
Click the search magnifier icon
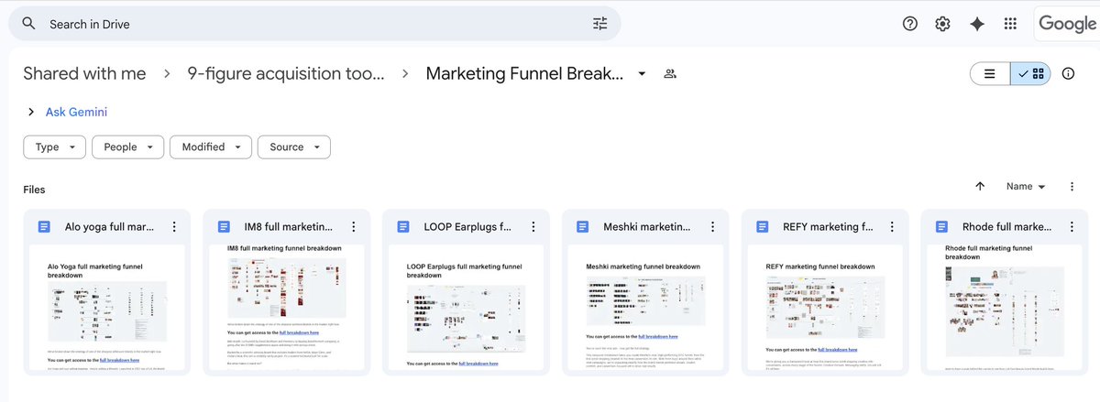pyautogui.click(x=29, y=24)
